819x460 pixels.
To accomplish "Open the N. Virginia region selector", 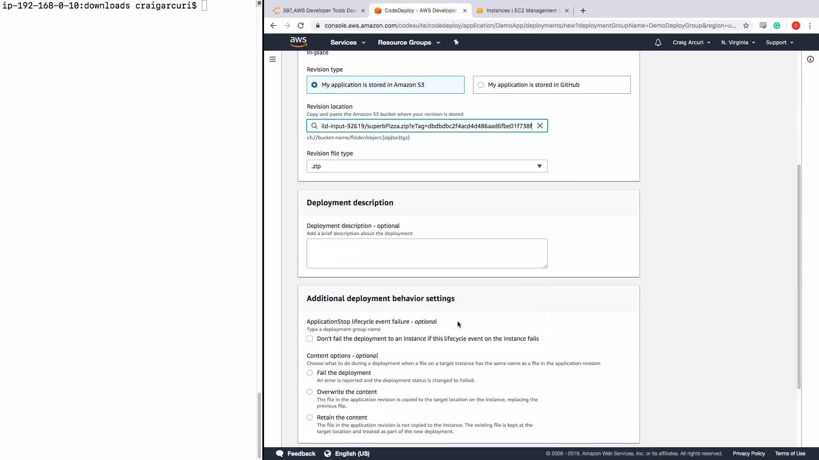I will 738,43.
